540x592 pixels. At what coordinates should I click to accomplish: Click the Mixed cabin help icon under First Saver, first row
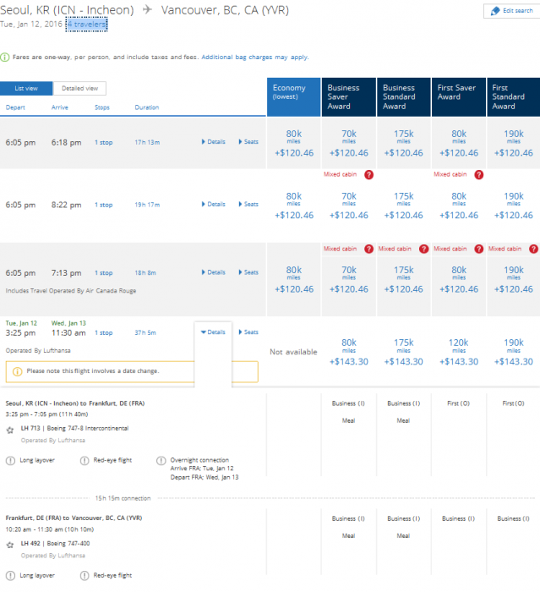coord(478,174)
